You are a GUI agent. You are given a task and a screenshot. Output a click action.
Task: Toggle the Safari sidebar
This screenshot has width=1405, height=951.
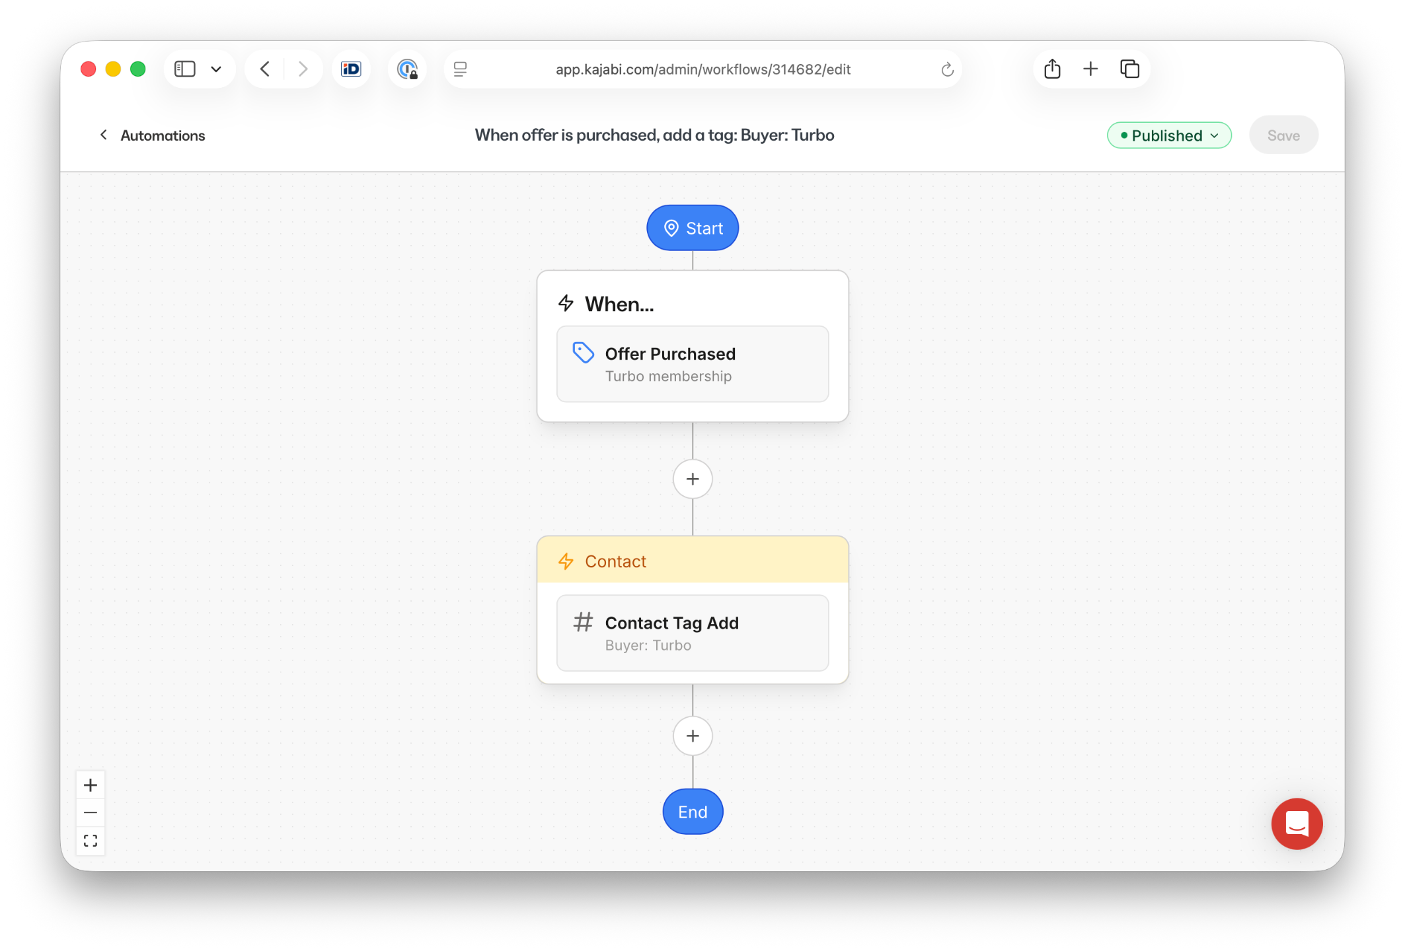[184, 69]
